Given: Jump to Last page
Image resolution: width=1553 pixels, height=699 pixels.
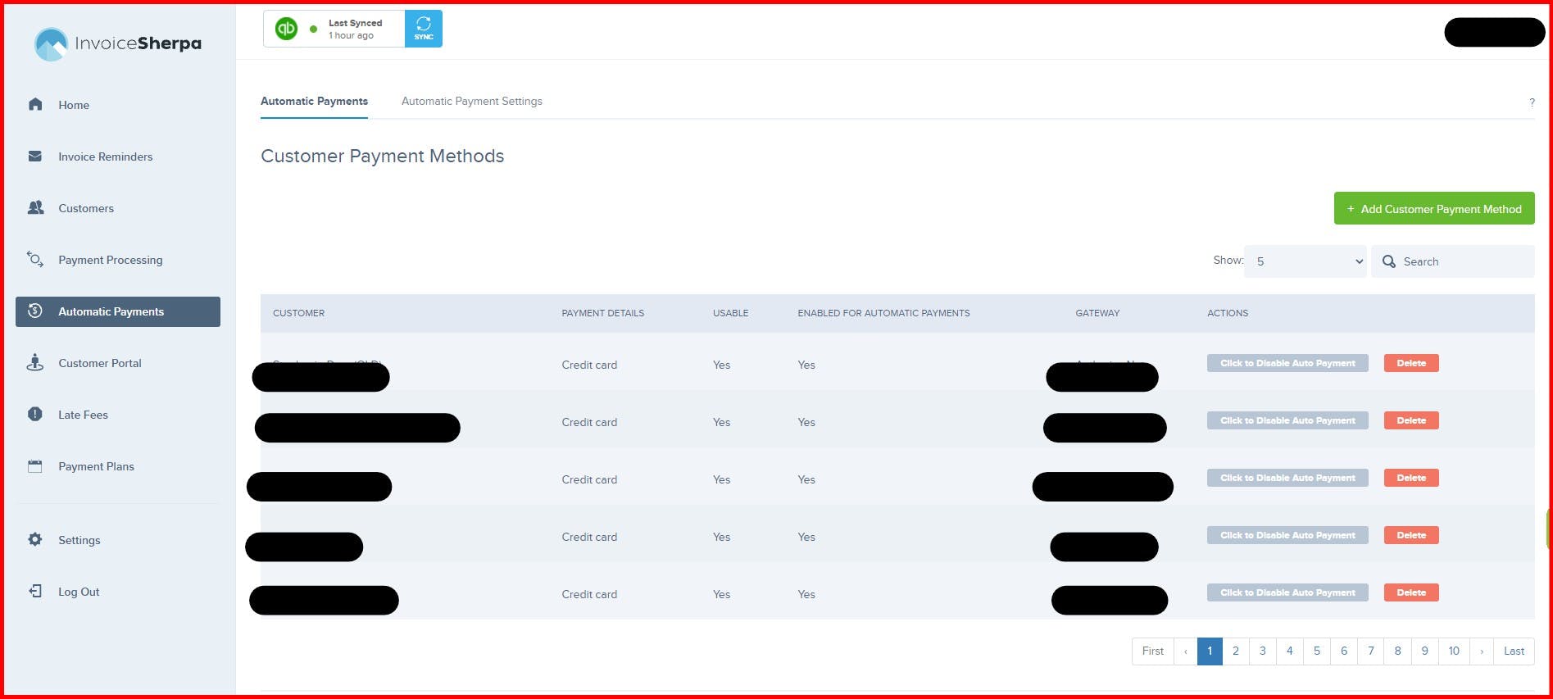Looking at the screenshot, I should tap(1514, 651).
